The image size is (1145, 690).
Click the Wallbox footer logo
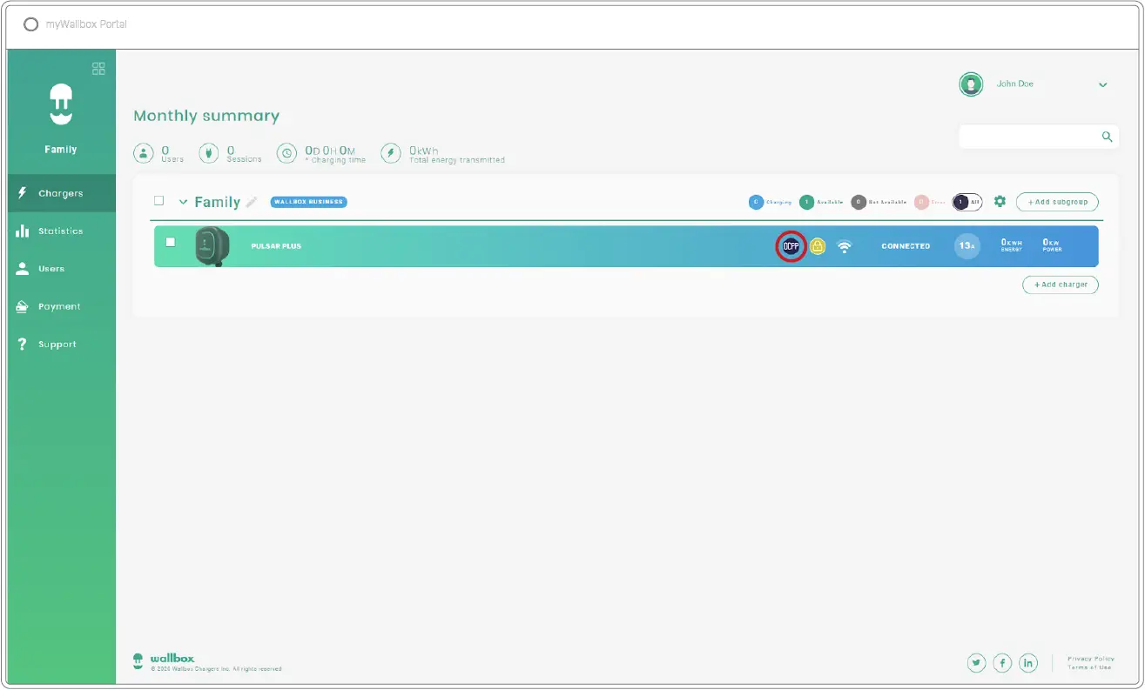point(164,660)
